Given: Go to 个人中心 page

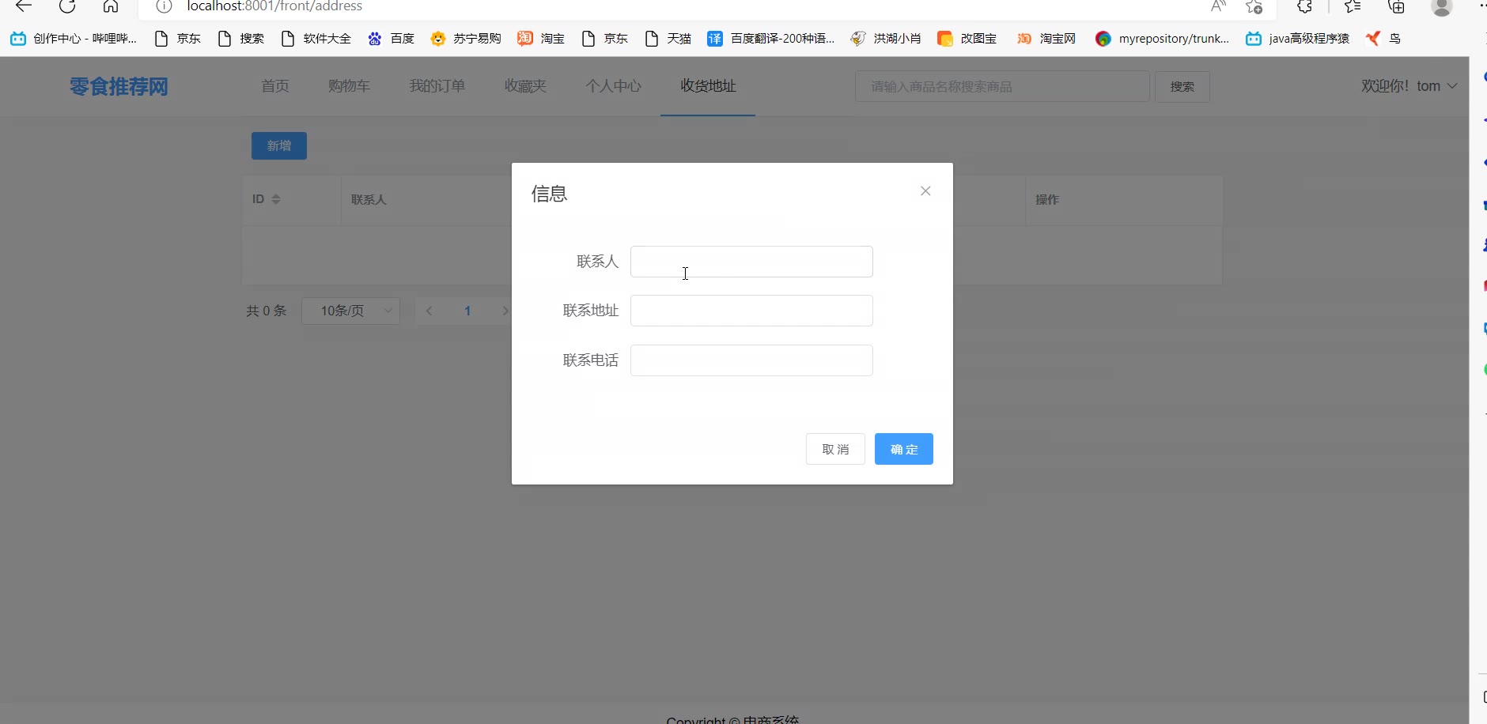Looking at the screenshot, I should point(613,86).
